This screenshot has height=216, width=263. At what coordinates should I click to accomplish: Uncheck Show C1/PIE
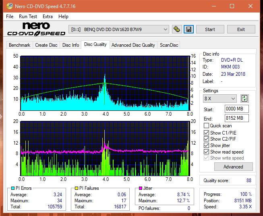206,133
